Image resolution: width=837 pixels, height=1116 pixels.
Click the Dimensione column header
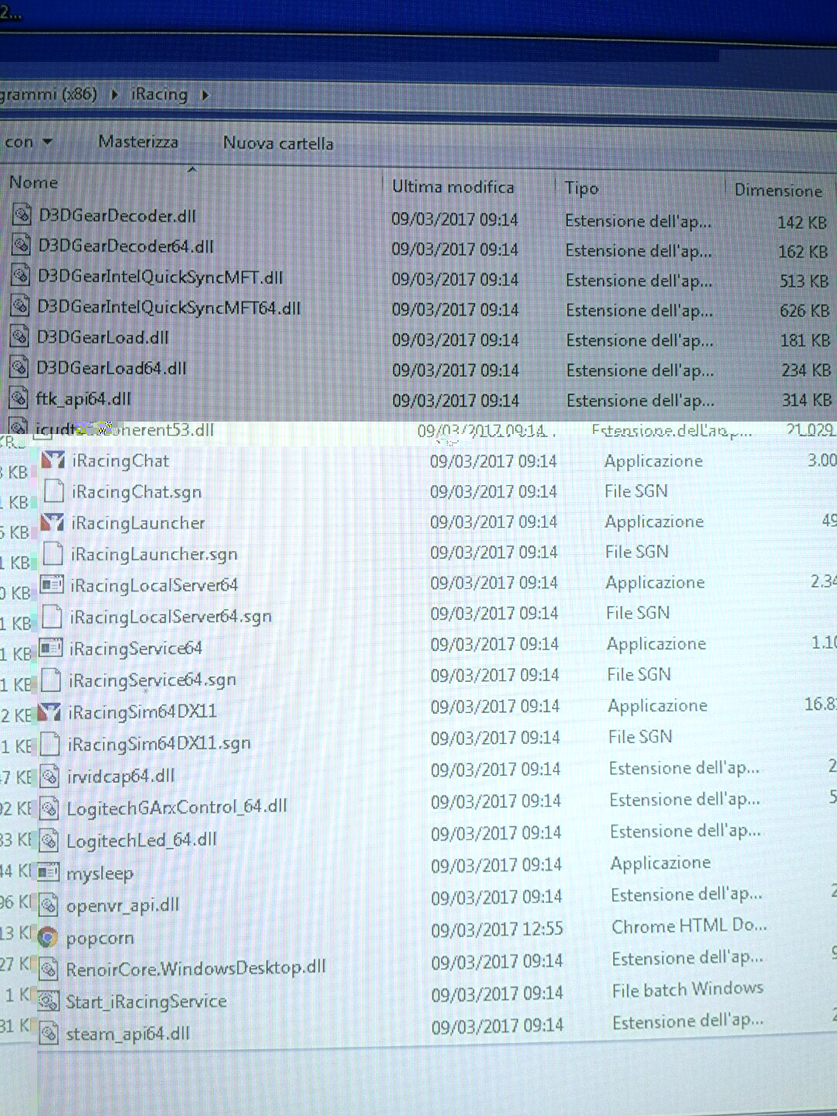(777, 191)
